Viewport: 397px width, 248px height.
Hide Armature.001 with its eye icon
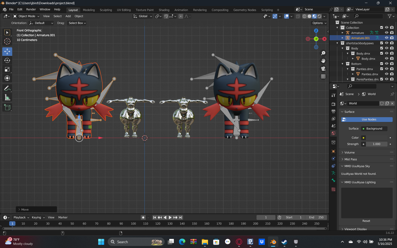point(387,38)
